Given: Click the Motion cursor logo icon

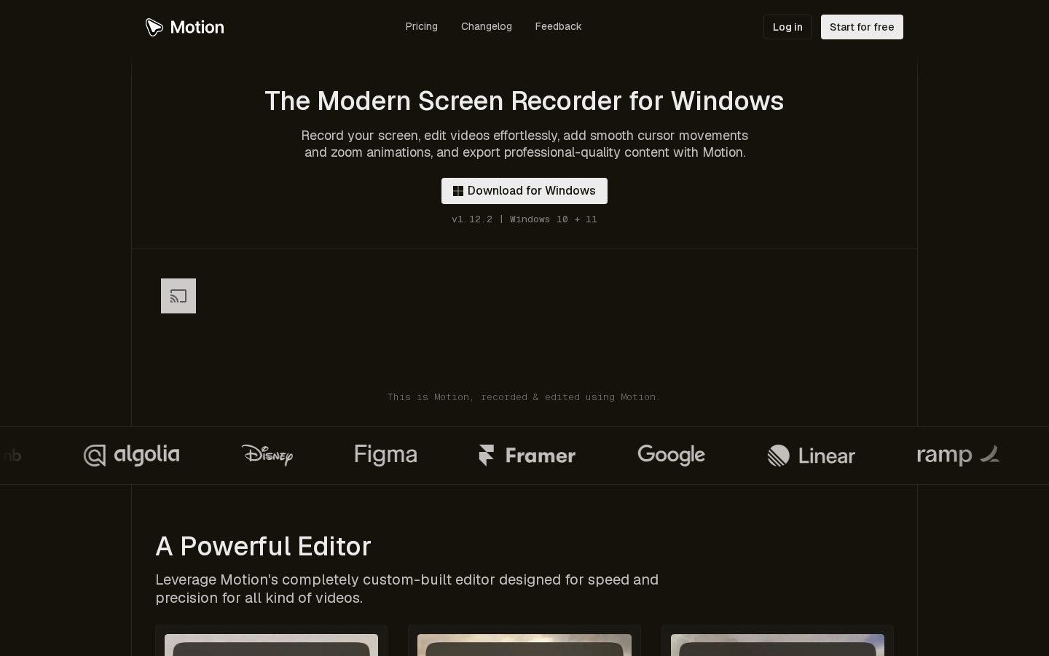Looking at the screenshot, I should pyautogui.click(x=154, y=27).
